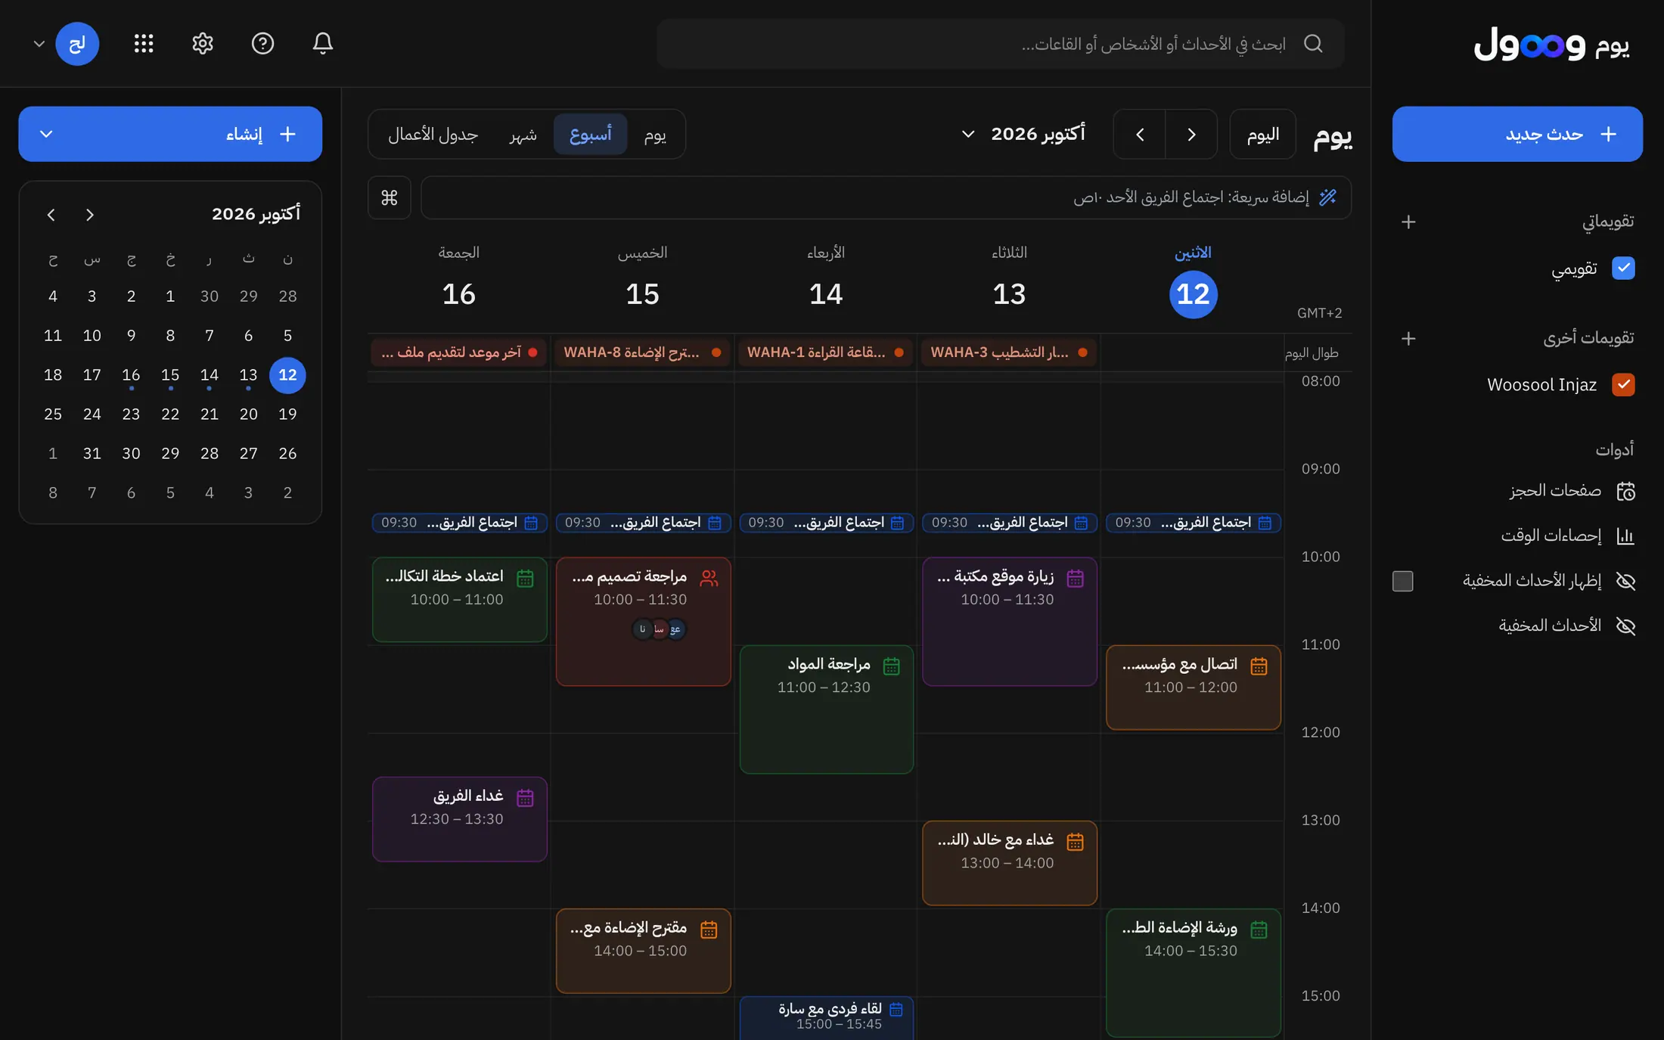Screen dimensions: 1664x1040
Task: Go to previous week in toolbar
Action: (1191, 134)
